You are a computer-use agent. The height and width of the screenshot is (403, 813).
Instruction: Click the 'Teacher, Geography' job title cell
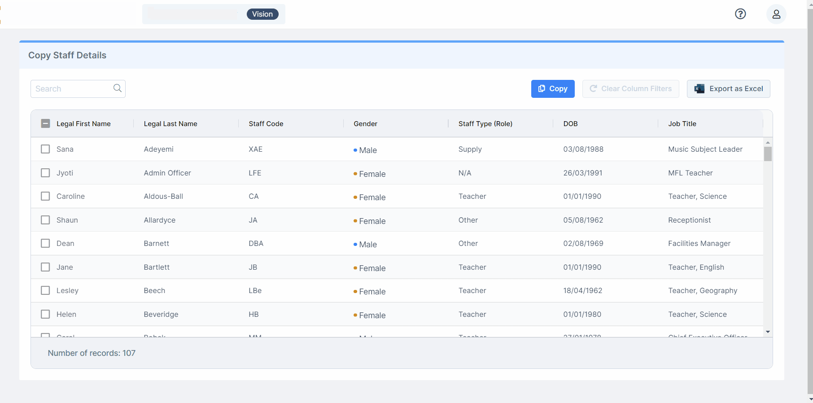coord(703,290)
